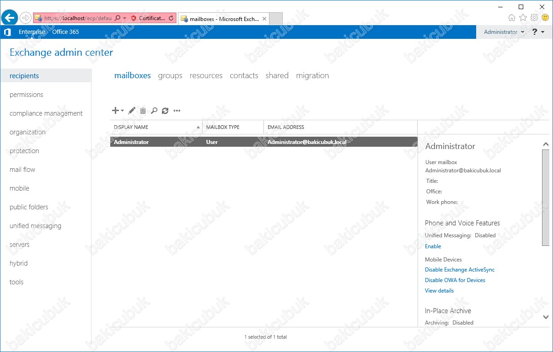Expand the new mailbox plus dropdown arrow
553x352 pixels.
(x=122, y=111)
